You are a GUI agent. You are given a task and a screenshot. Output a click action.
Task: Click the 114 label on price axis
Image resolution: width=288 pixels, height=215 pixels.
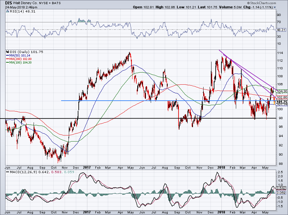(280, 53)
